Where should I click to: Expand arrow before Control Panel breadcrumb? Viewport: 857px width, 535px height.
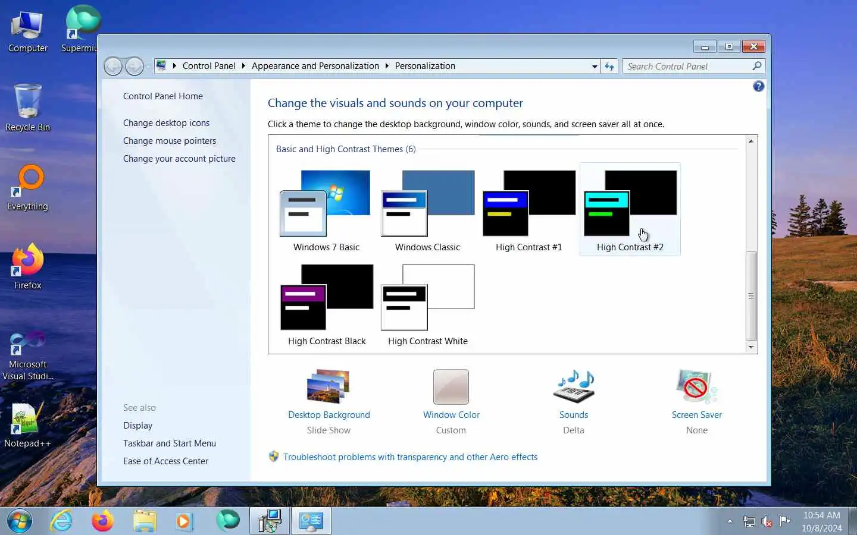coord(174,66)
